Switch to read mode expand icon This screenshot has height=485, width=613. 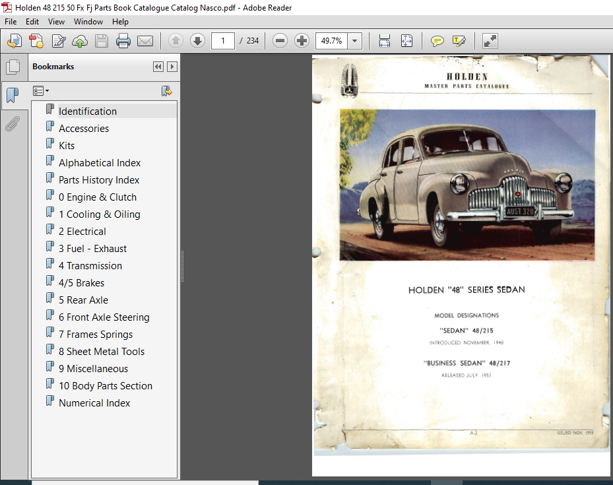[x=490, y=41]
